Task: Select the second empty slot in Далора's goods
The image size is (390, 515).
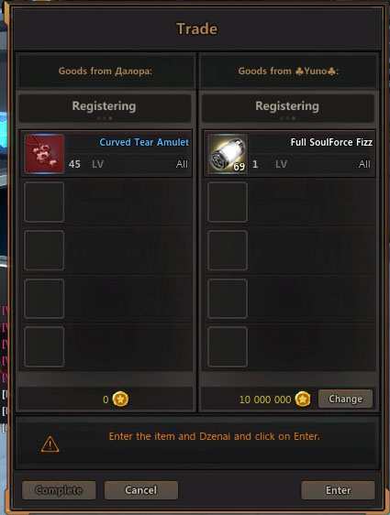Action: [44, 250]
